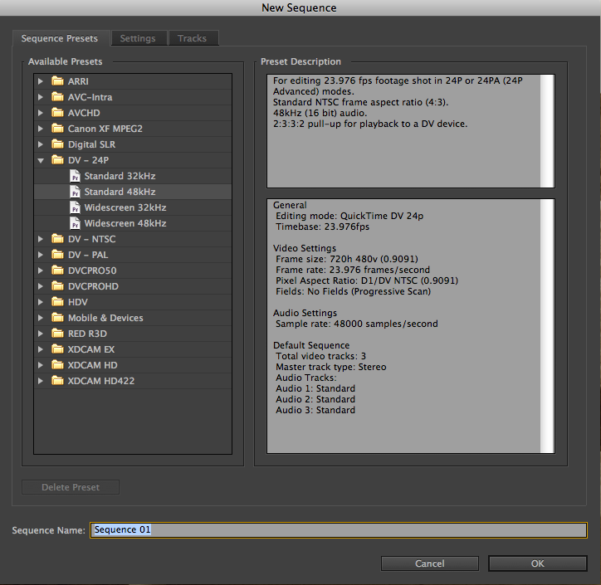The height and width of the screenshot is (585, 601).
Task: Click the Widescreen 48kHz preset file icon
Action: pyautogui.click(x=75, y=223)
